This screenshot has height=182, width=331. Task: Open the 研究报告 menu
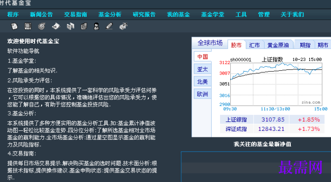coord(144,15)
